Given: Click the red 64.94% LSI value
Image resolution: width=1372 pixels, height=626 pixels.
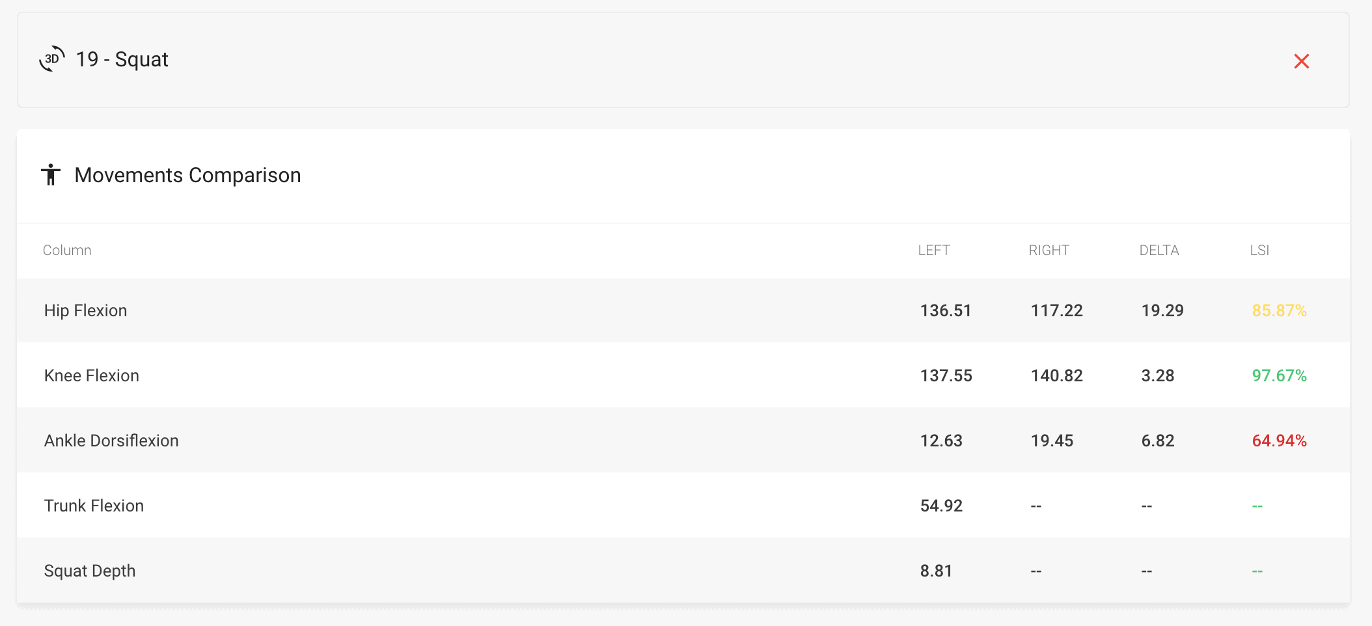Looking at the screenshot, I should coord(1279,441).
